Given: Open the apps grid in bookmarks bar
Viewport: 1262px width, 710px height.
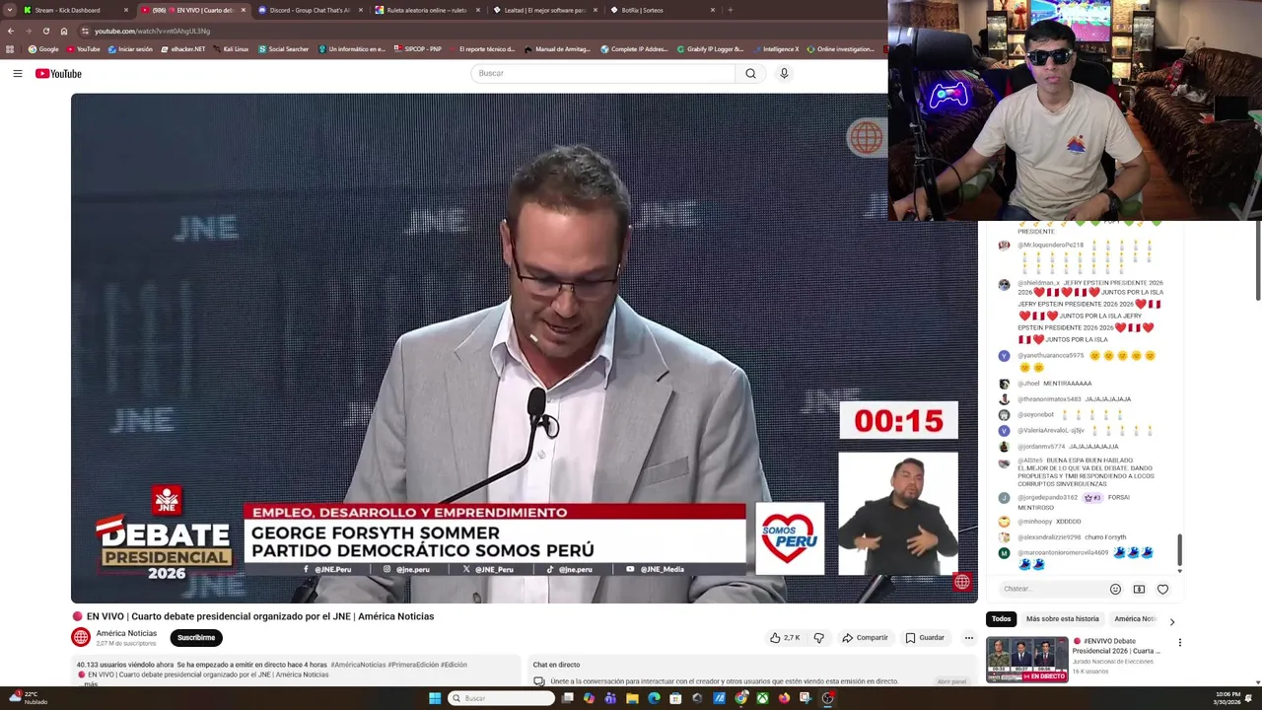Looking at the screenshot, I should click(x=10, y=49).
